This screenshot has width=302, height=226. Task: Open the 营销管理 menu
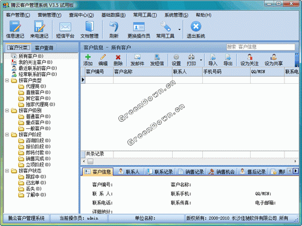pos(50,15)
